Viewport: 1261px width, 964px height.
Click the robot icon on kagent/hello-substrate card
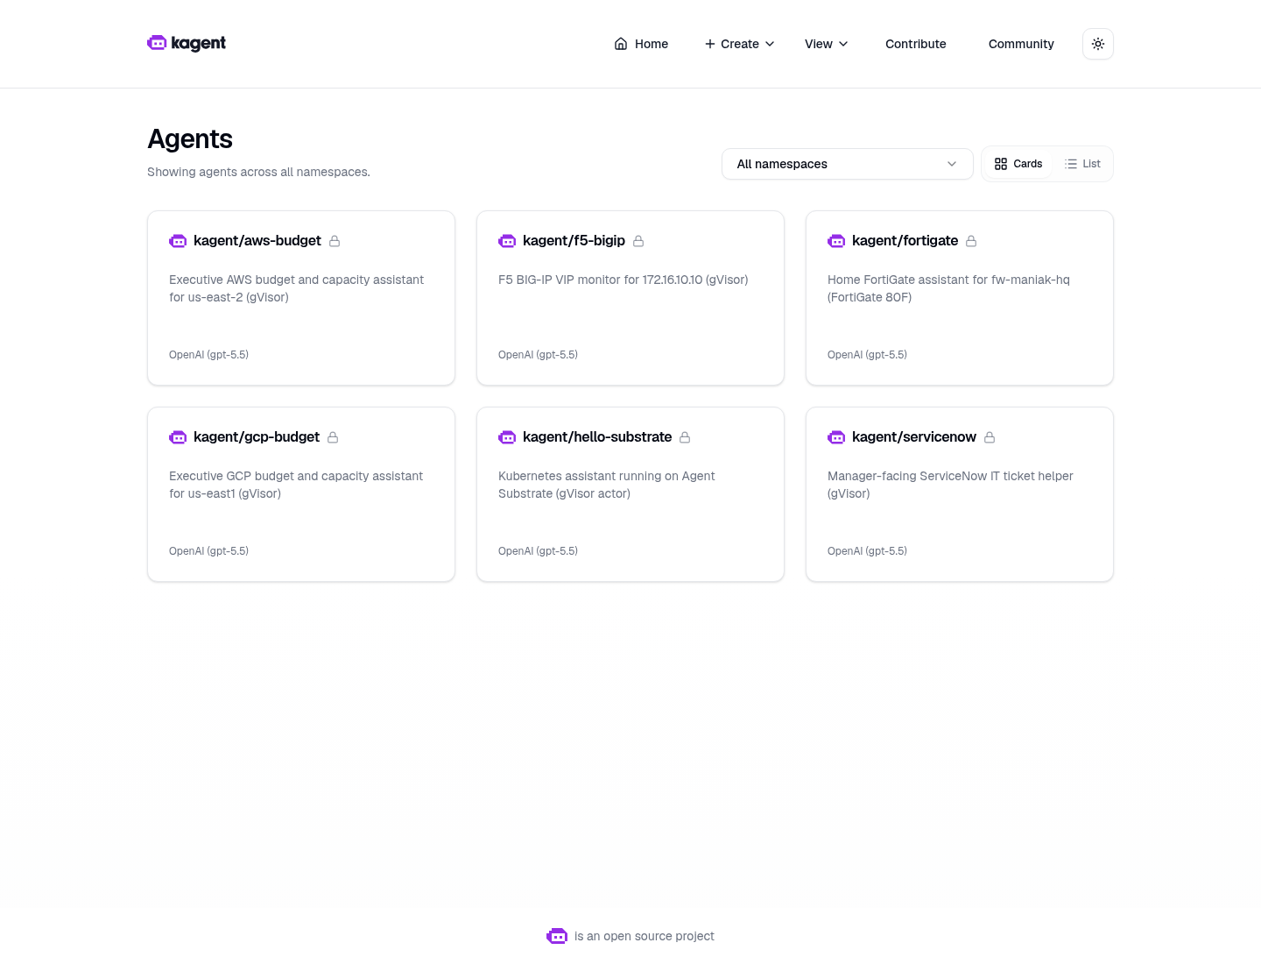point(507,437)
